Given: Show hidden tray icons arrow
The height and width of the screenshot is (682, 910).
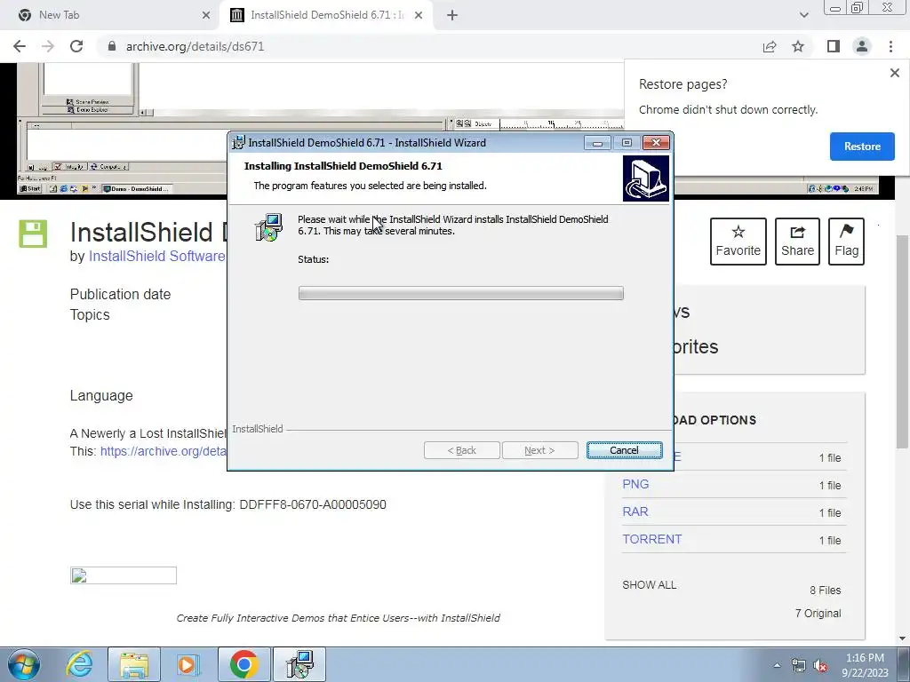Looking at the screenshot, I should (777, 665).
